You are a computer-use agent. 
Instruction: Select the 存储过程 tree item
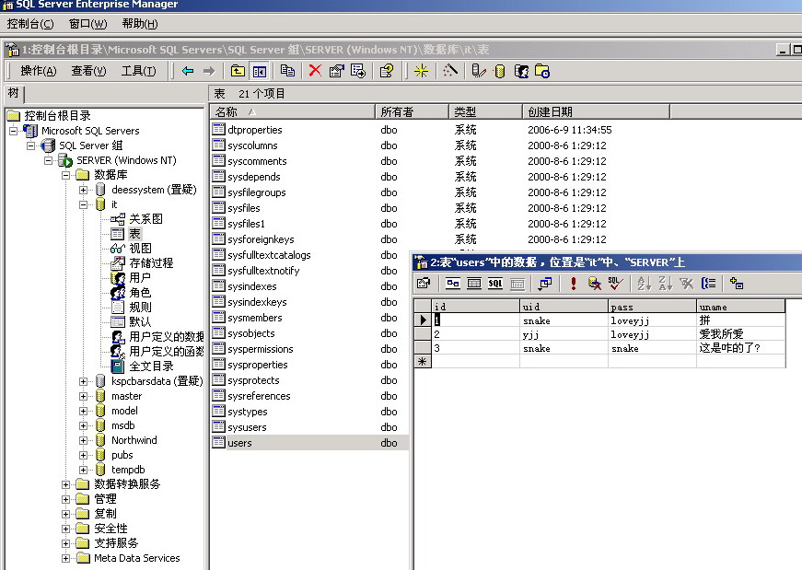click(x=151, y=263)
